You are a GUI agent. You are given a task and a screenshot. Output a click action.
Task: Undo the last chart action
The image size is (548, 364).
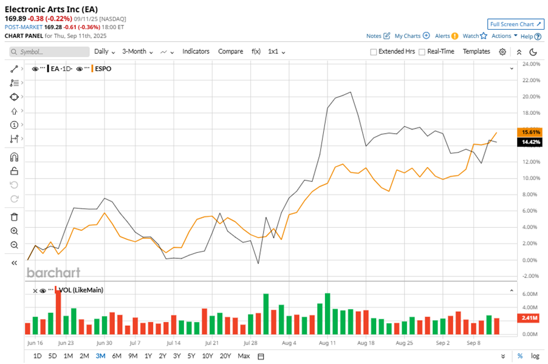click(x=14, y=185)
